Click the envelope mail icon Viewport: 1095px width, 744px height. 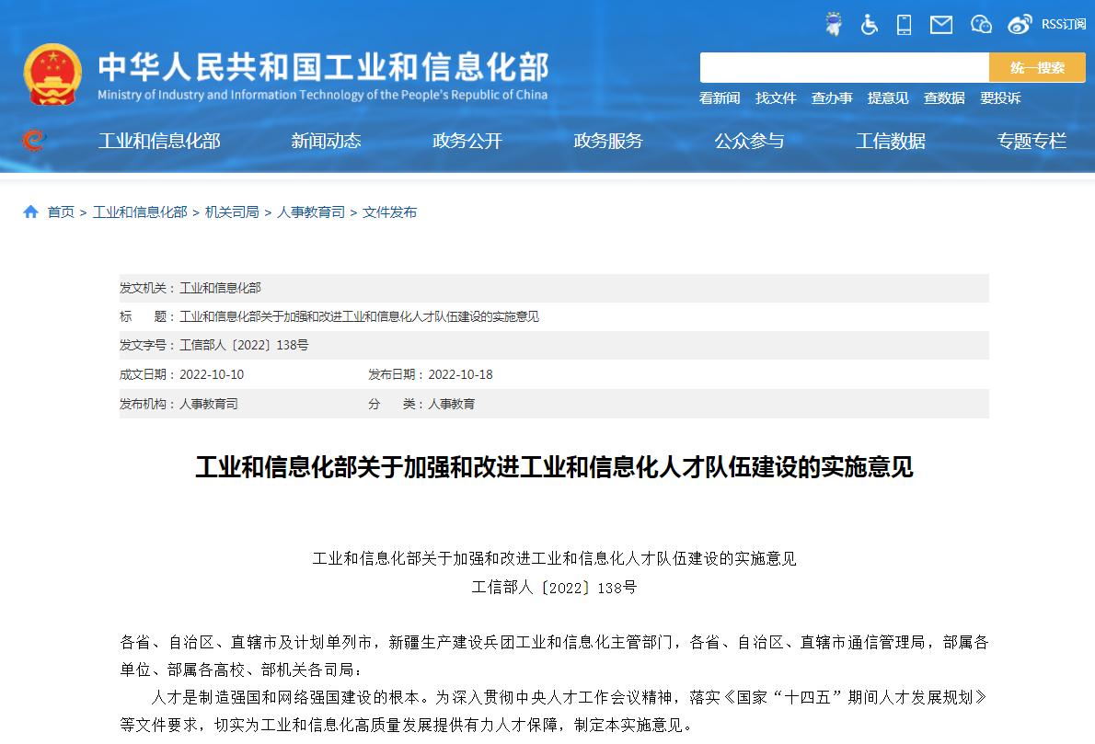[940, 25]
